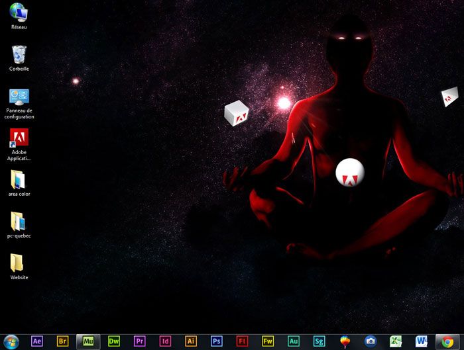The width and height of the screenshot is (464, 350).
Task: Switch to the Adobe Muse taskbar button
Action: point(88,342)
